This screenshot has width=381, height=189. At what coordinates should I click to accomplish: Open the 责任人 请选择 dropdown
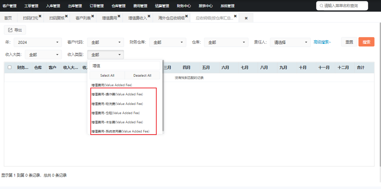290,42
